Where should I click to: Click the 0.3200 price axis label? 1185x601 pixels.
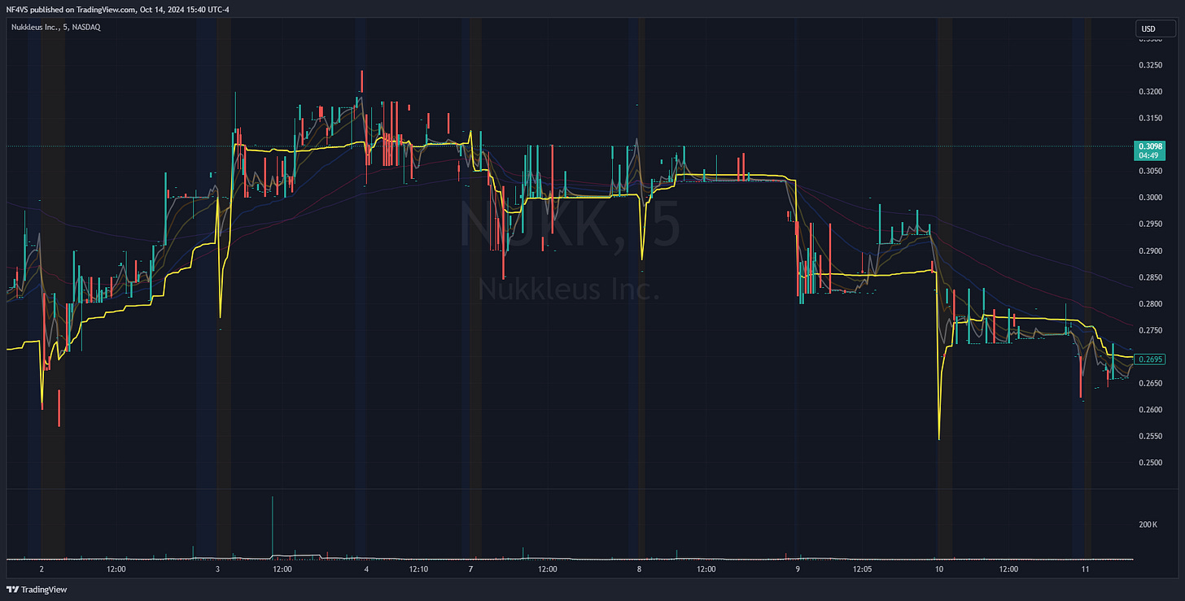coord(1151,91)
